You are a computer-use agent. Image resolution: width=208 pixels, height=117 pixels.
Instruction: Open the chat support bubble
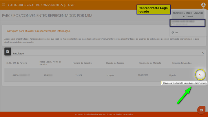point(201,110)
